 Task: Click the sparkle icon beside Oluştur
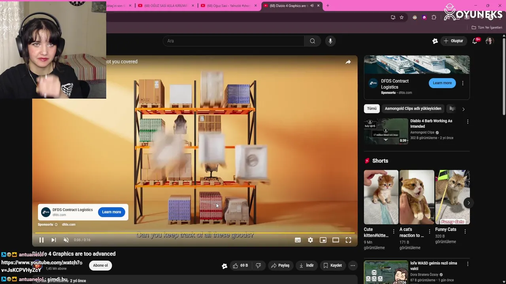(435, 41)
